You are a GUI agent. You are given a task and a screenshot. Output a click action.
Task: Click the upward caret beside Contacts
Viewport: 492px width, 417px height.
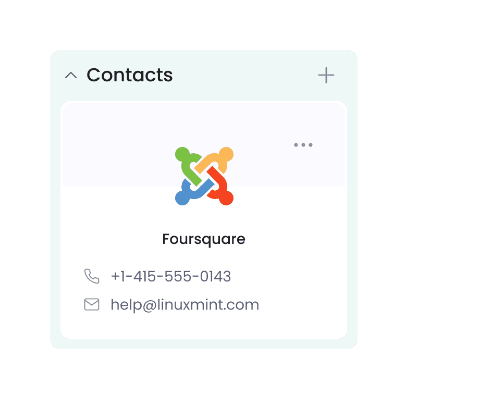(71, 75)
